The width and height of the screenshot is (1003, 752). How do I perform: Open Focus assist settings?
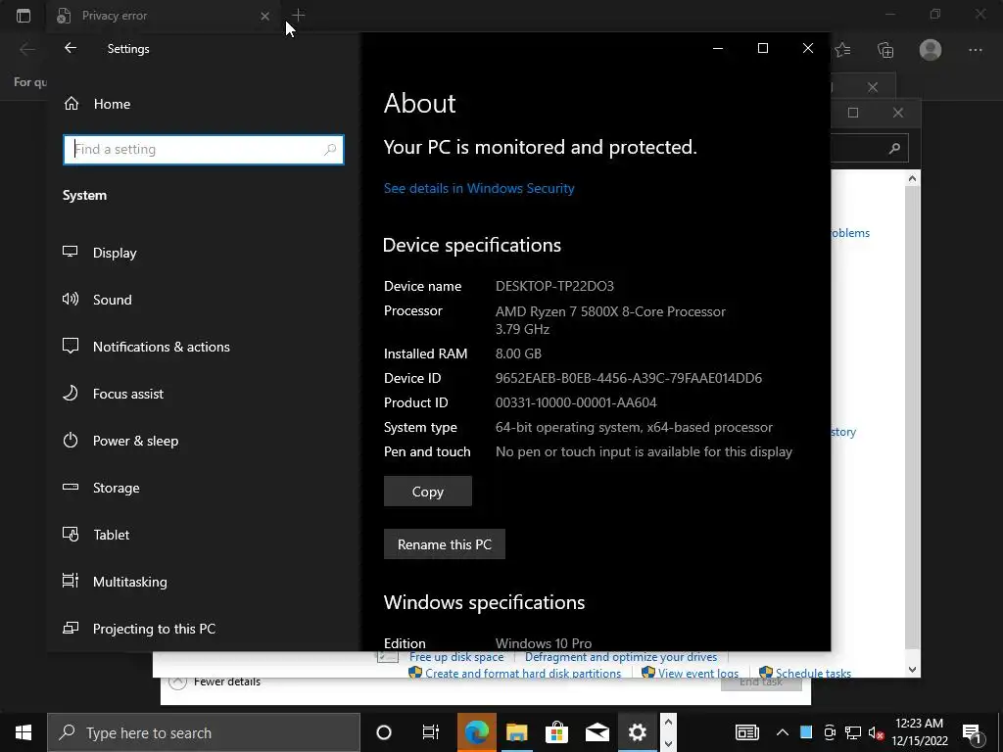(x=113, y=394)
